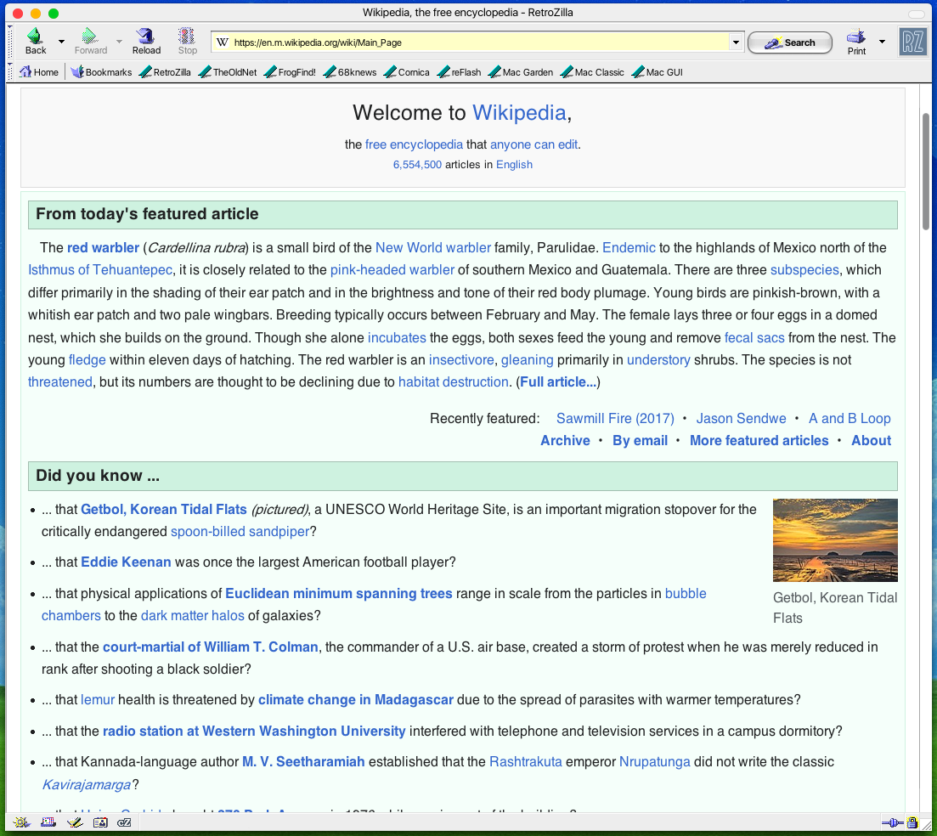Click the 'By email' link

click(640, 440)
